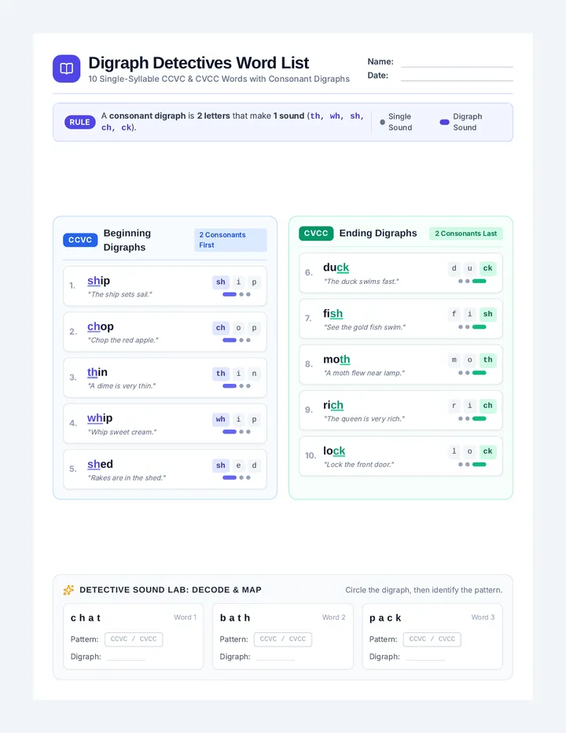Click the 'f' tile in the fish row
This screenshot has width=566, height=733.
[454, 314]
